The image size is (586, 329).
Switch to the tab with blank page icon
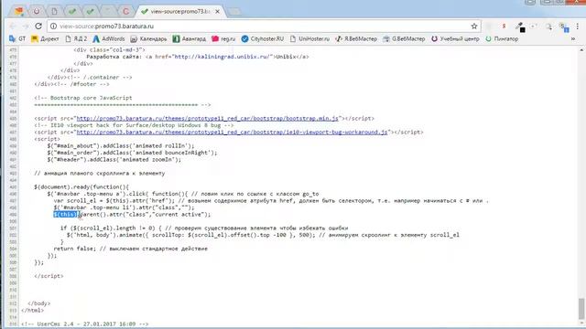coord(55,11)
